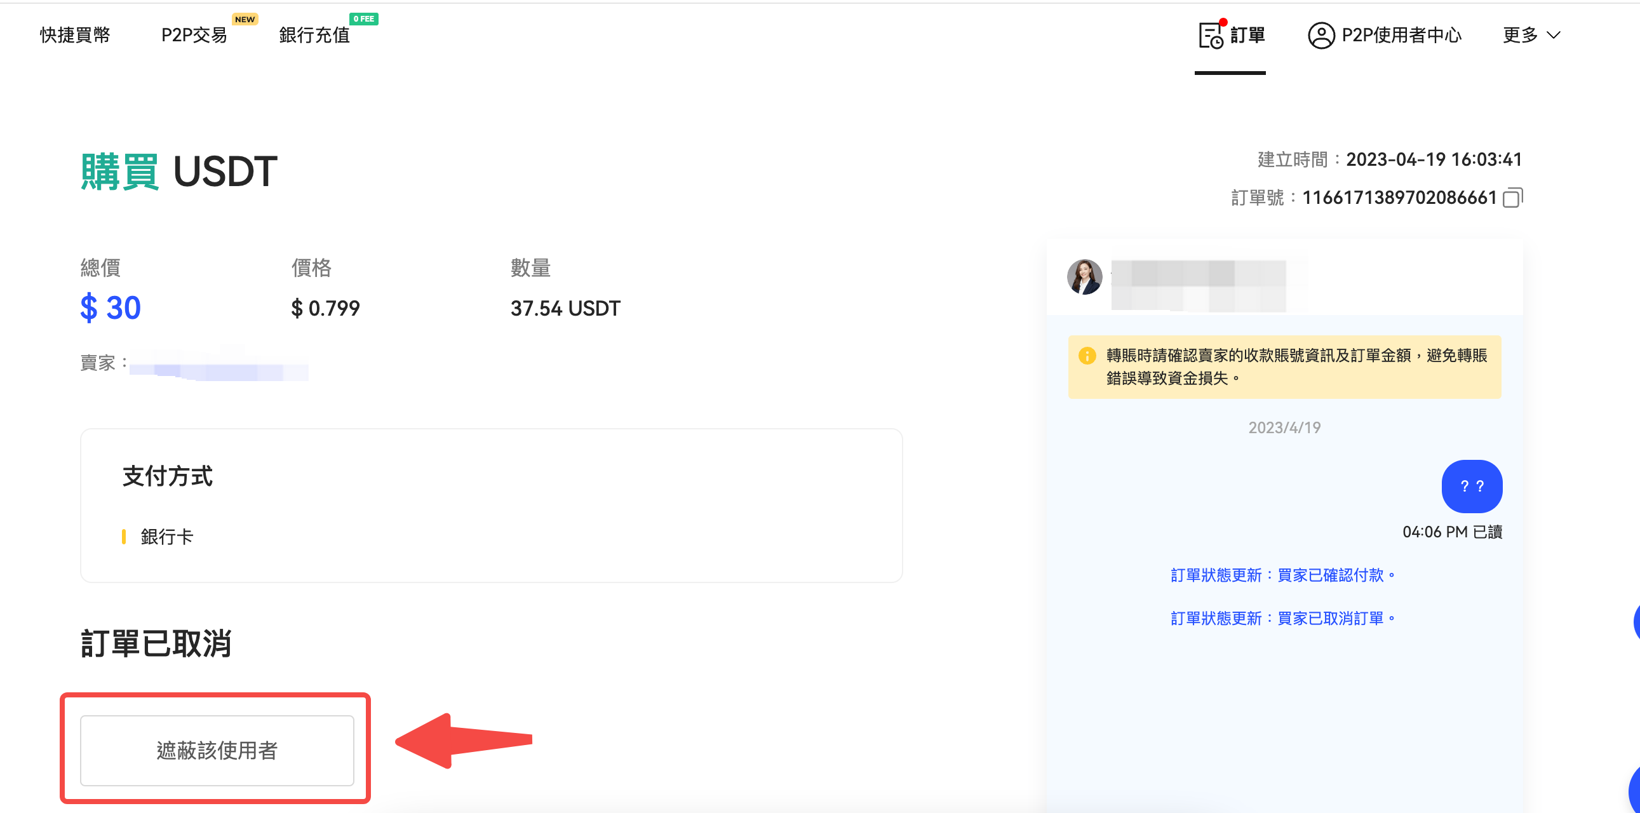Open orders via the order list icon
Viewport: 1640px width, 813px height.
(x=1210, y=34)
